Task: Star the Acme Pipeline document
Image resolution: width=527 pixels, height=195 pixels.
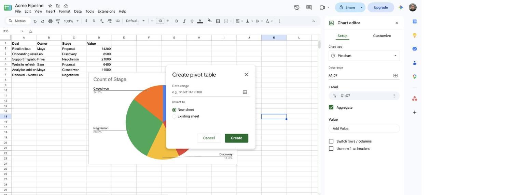Action: coord(50,6)
